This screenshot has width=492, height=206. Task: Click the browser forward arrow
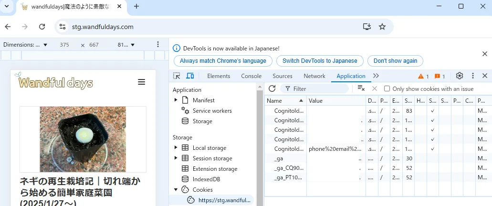click(x=25, y=27)
